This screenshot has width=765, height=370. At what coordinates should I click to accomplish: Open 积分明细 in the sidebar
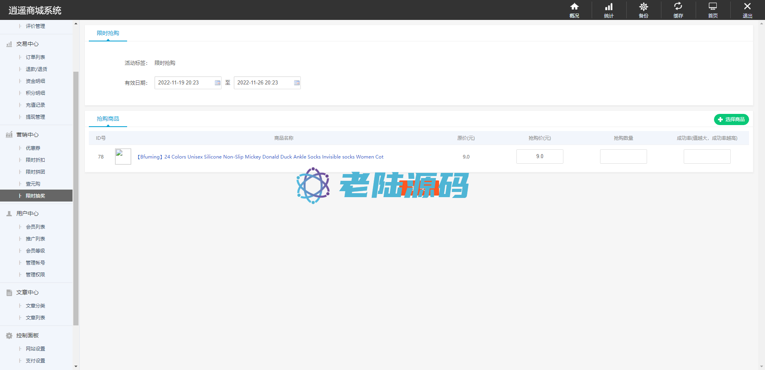tap(35, 93)
